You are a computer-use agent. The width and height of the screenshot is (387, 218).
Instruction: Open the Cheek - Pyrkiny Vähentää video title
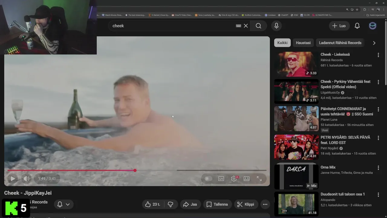point(346,84)
